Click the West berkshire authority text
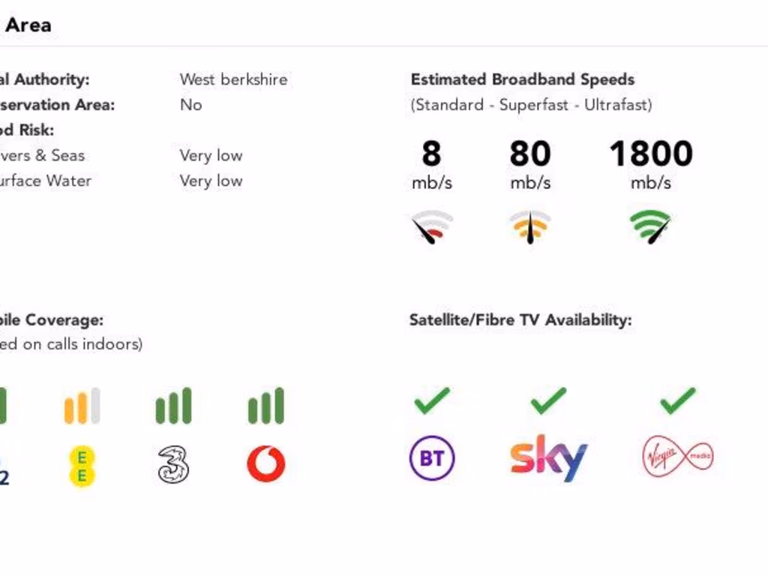The height and width of the screenshot is (576, 768). coord(233,79)
